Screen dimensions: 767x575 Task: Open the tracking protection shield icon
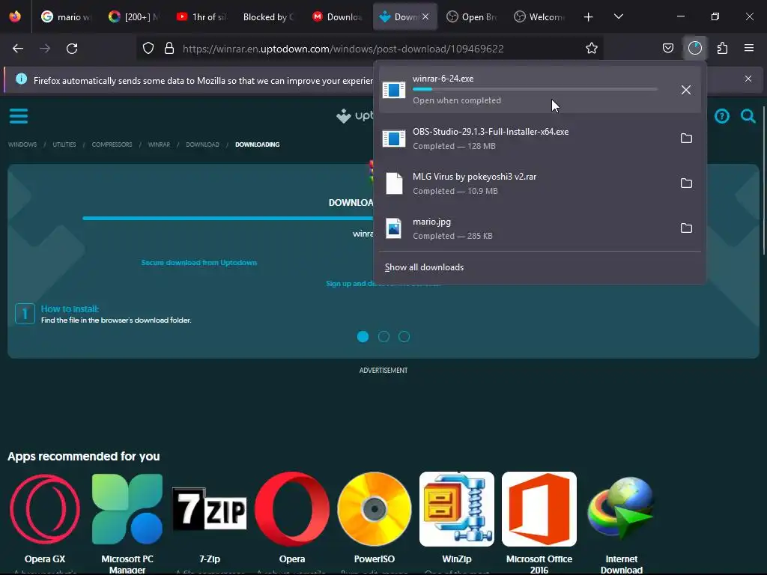coord(148,49)
